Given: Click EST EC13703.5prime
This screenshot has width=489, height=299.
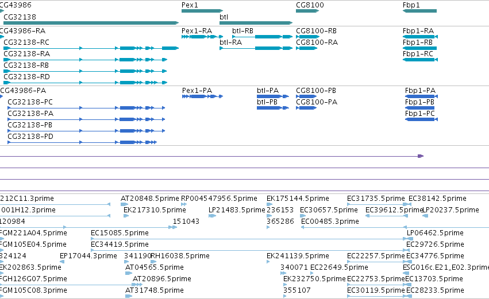Looking at the screenshot, I should pos(434,279).
